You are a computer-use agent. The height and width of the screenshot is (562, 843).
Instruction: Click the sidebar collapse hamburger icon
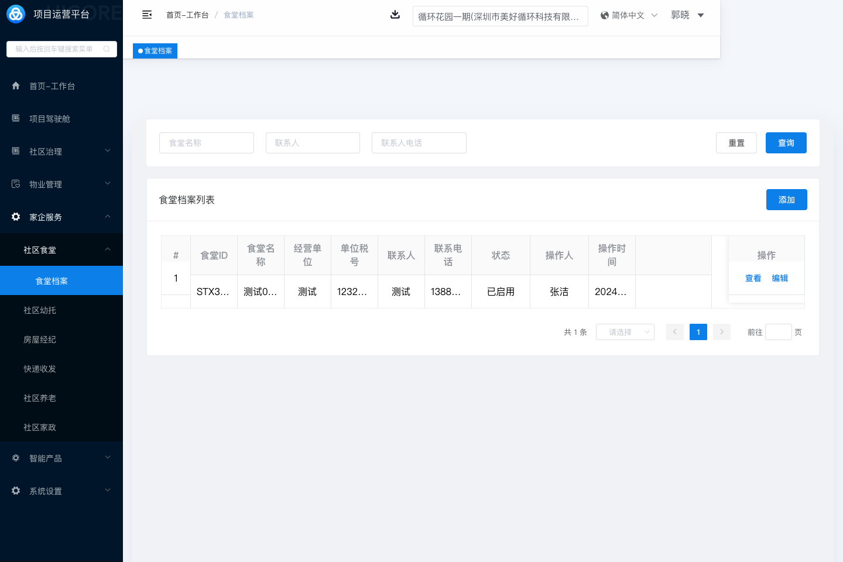point(147,15)
